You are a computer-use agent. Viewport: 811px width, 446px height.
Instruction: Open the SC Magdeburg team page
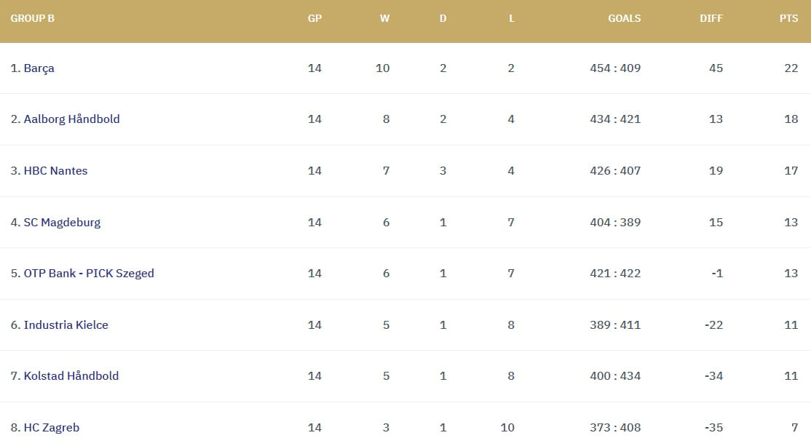point(62,223)
